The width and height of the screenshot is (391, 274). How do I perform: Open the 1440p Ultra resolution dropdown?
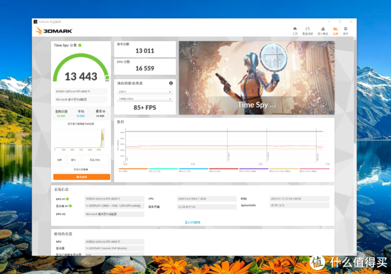(145, 98)
